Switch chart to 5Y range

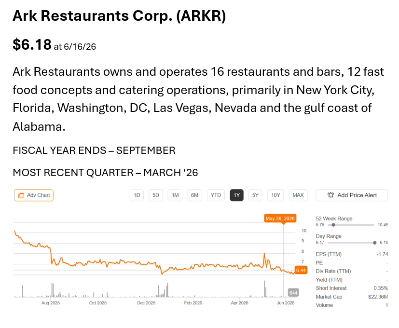pos(255,195)
